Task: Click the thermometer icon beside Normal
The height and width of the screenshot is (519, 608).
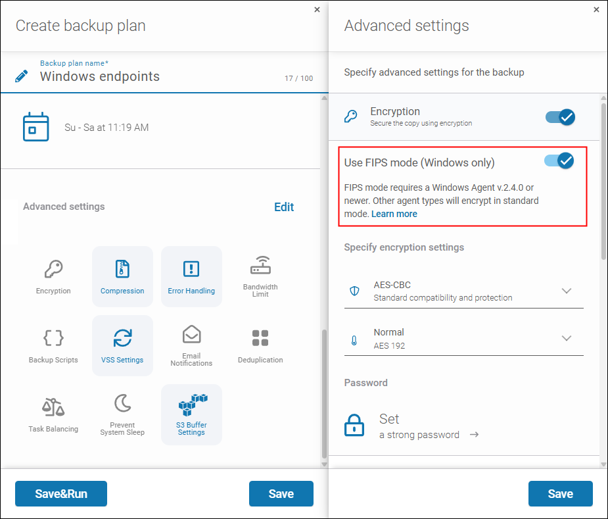Action: pyautogui.click(x=354, y=341)
